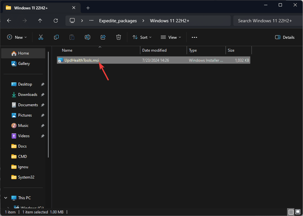The image size is (303, 216).
Task: Sort by Name column header
Action: click(99, 50)
